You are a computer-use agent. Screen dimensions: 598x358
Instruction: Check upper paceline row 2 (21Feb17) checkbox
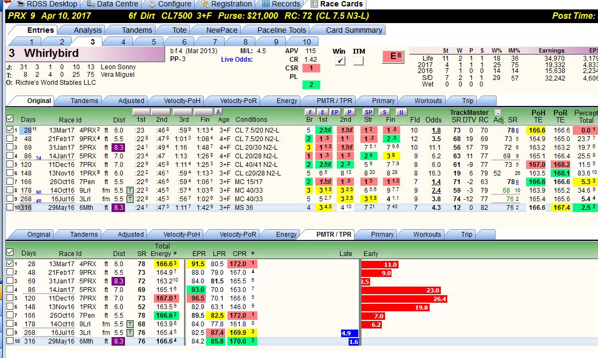coord(10,138)
